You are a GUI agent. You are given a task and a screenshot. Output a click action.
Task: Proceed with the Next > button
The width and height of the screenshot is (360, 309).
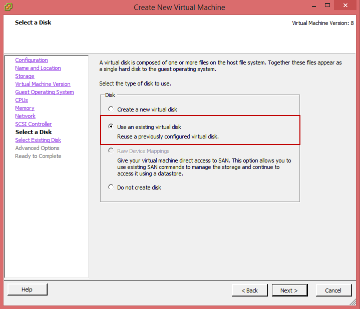point(289,290)
